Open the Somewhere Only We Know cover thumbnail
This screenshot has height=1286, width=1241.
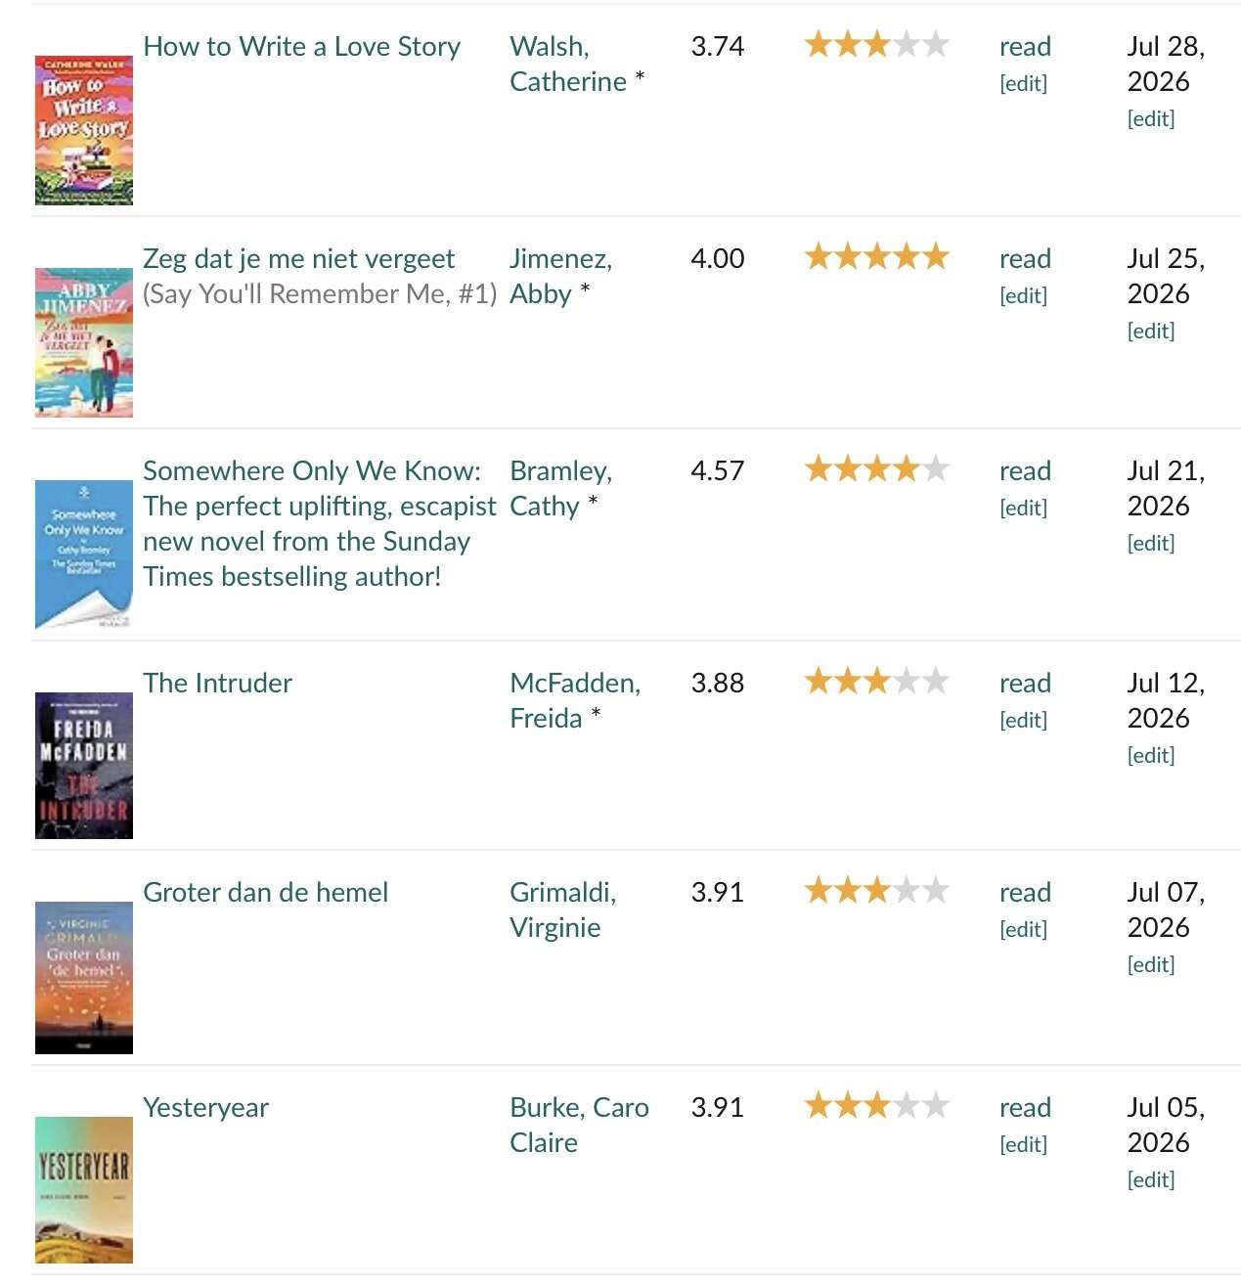84,554
